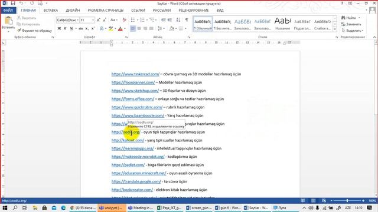378x212 pixels.
Task: Click the Save icon in quick access toolbar
Action: (x=13, y=4)
